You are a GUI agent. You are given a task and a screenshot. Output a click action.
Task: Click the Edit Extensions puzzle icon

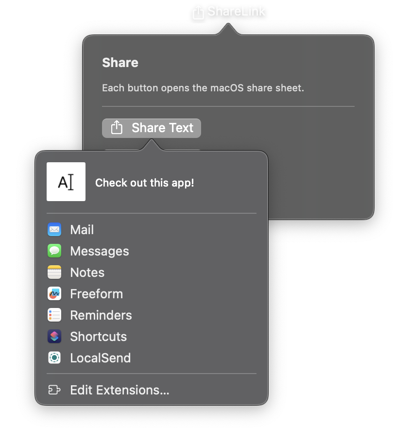[x=54, y=390]
